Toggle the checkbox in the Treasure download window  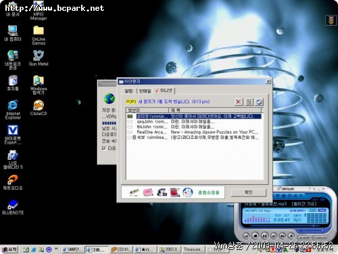point(103,148)
